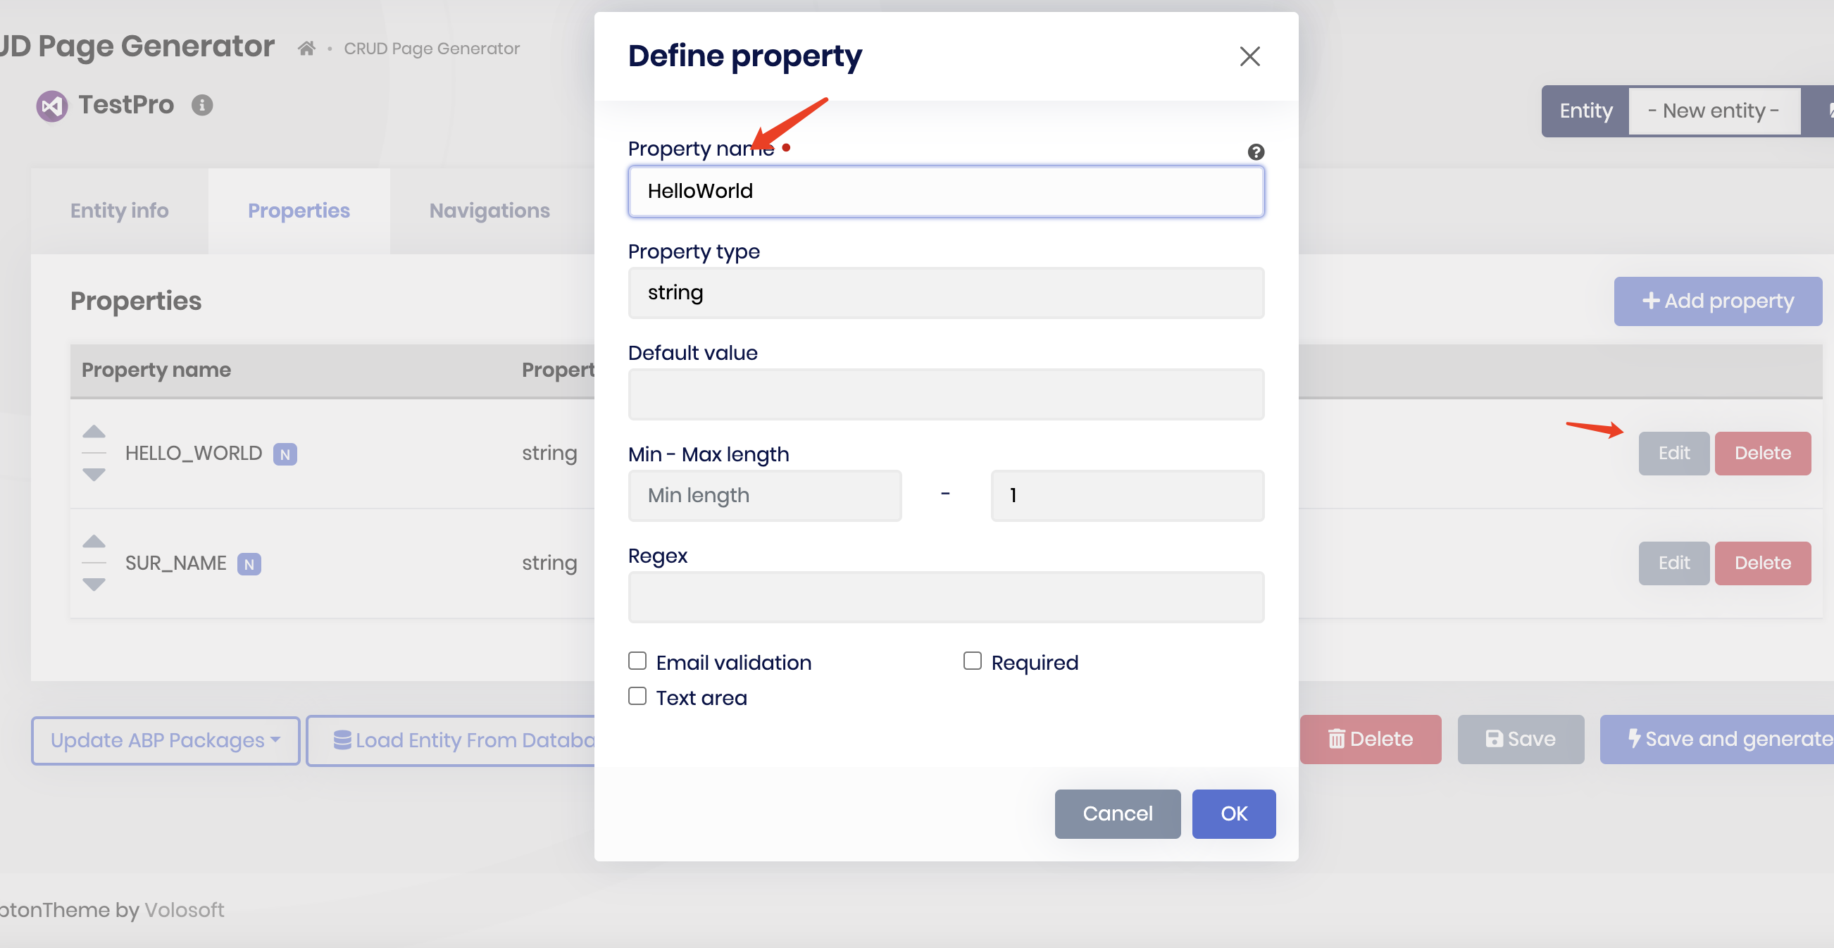Viewport: 1834px width, 948px height.
Task: Click the info icon beside TestPro
Action: pos(202,106)
